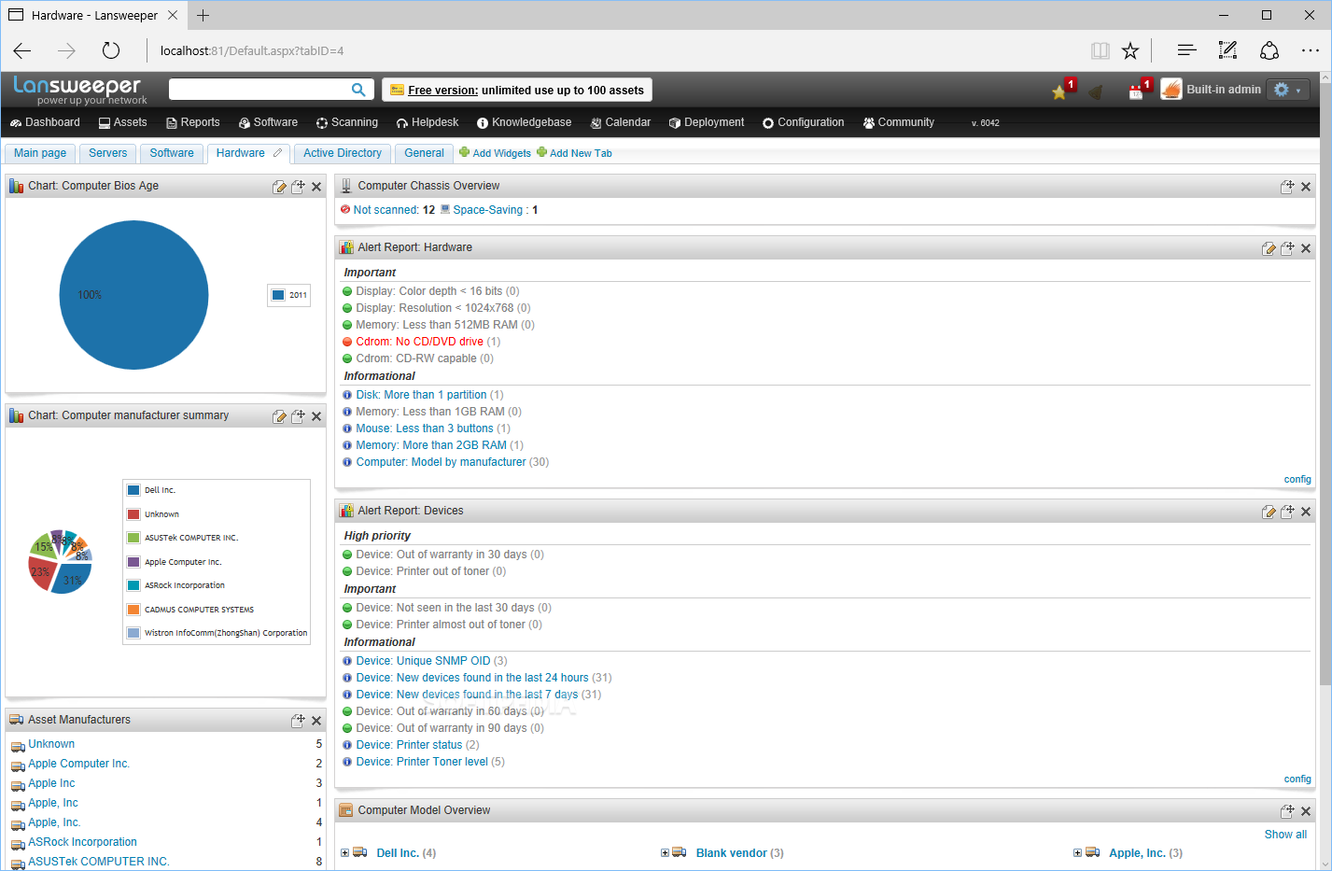Switch to the Active Directory tab
The width and height of the screenshot is (1332, 871).
343,153
